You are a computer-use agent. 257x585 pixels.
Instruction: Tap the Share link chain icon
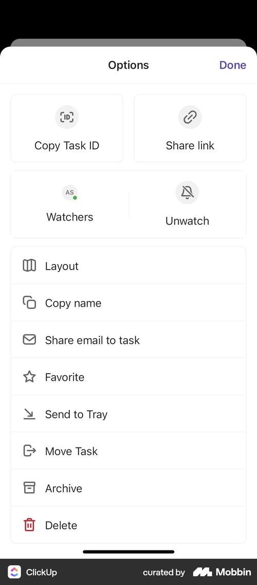[190, 117]
